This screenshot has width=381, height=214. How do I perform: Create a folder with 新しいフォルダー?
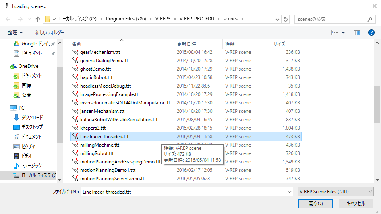[50, 32]
